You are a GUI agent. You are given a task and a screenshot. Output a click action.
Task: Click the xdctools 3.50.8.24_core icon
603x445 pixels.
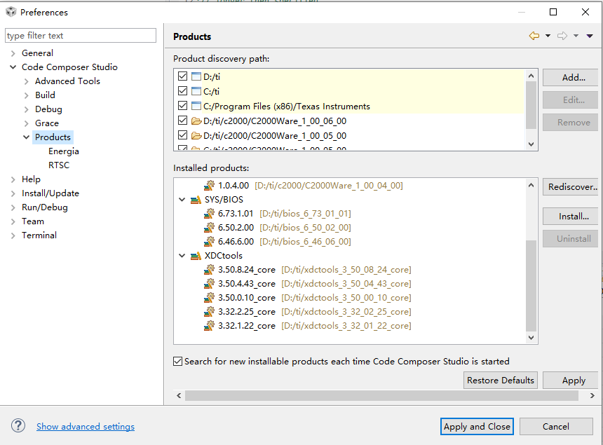click(209, 269)
